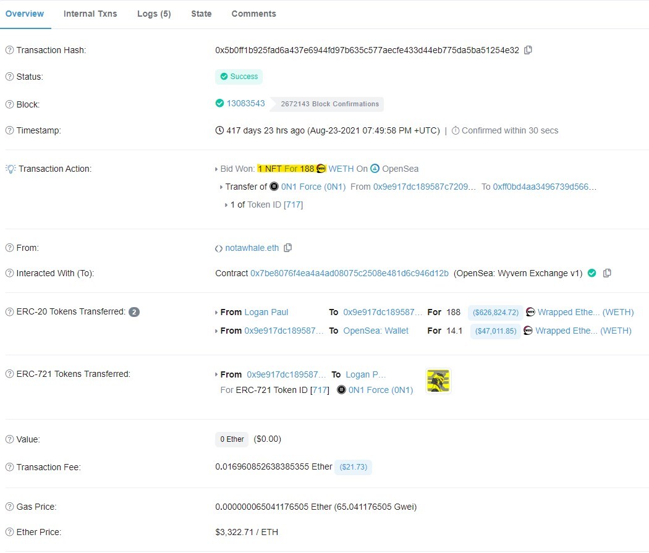View the 0N1 Force NFT thumbnail
Viewport: 649px width, 553px height.
point(438,381)
